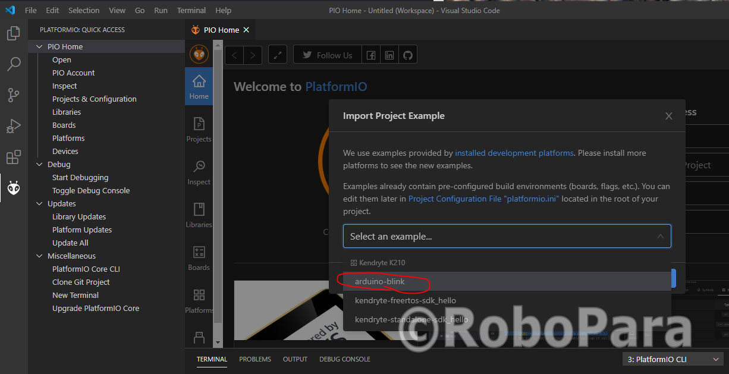Click the back navigation arrow in PIO Home

234,54
